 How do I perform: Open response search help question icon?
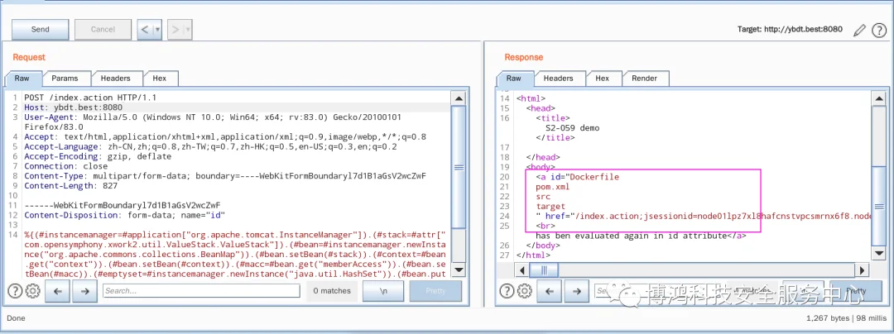(507, 291)
